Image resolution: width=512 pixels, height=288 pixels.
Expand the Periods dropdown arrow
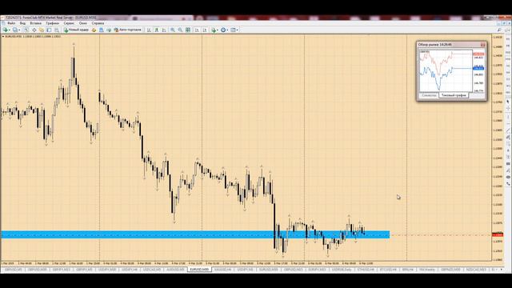point(227,30)
